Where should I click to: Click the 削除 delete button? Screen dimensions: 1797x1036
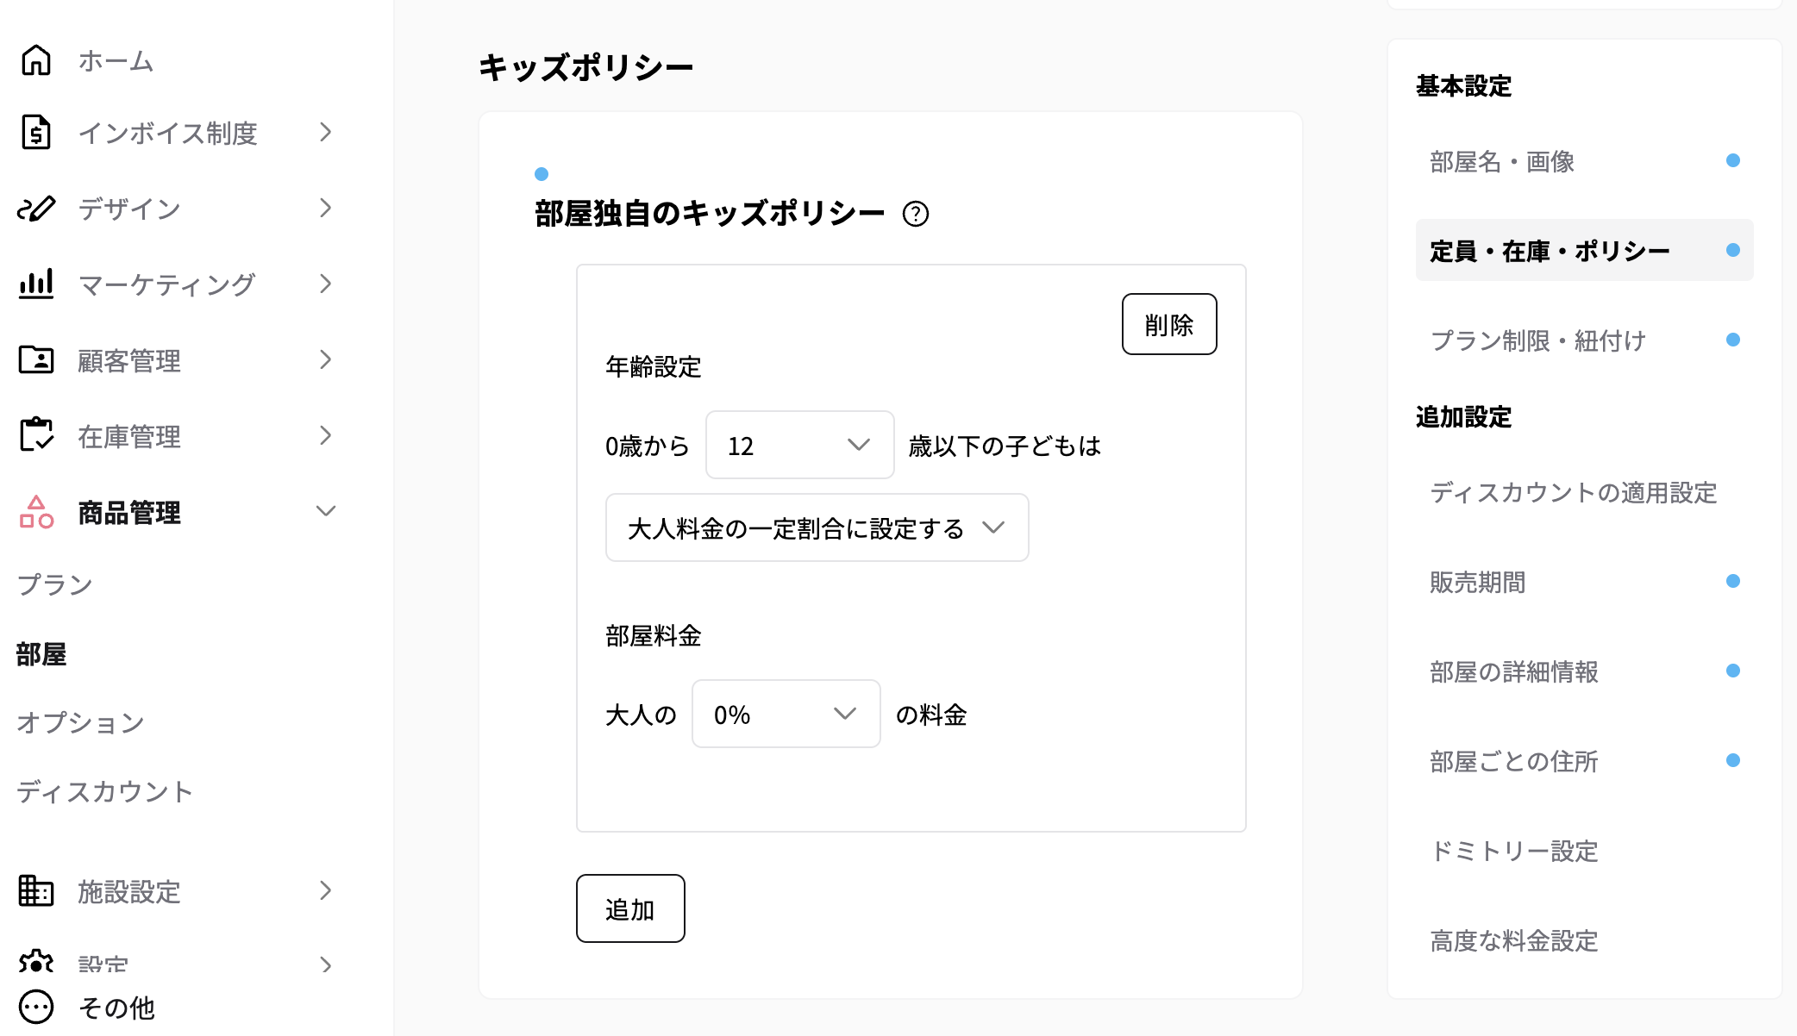[1169, 324]
